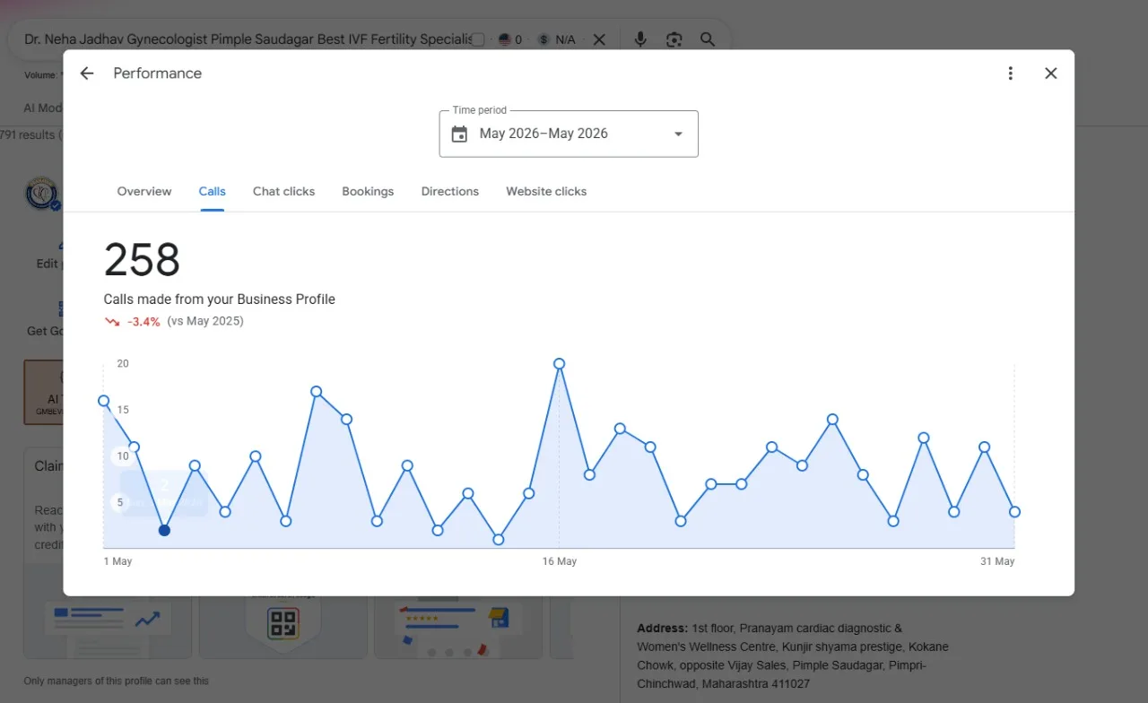Close the Performance dialog
1148x703 pixels.
point(1051,74)
